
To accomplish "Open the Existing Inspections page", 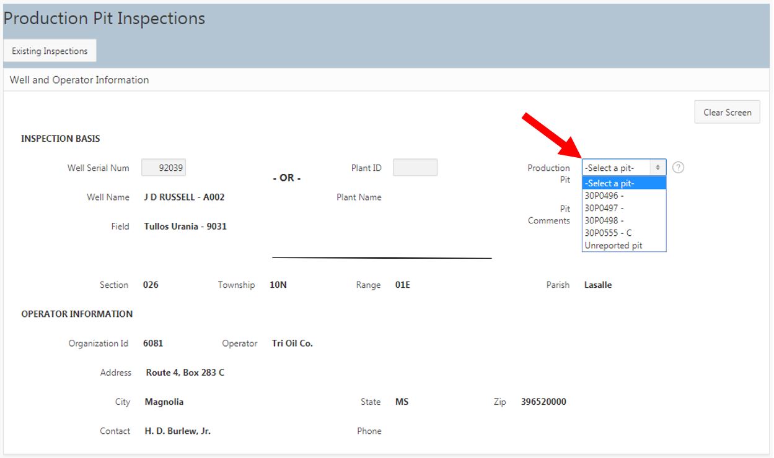I will [50, 51].
